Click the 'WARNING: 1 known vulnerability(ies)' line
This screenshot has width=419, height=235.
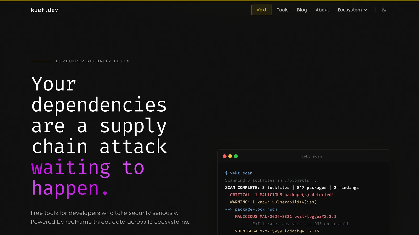[x=273, y=202]
